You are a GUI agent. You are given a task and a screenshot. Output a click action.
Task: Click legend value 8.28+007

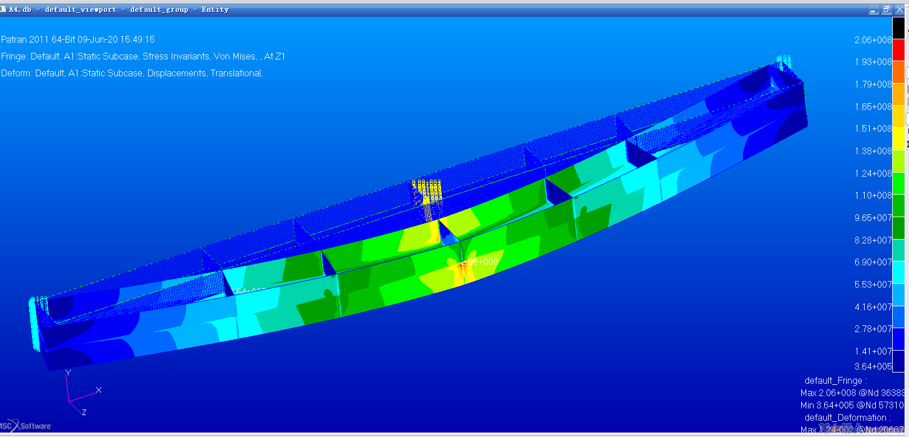point(873,240)
